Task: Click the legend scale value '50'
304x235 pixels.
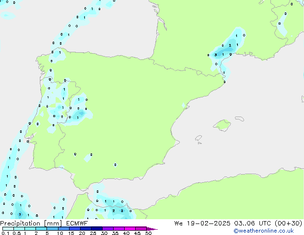Action: [148, 233]
